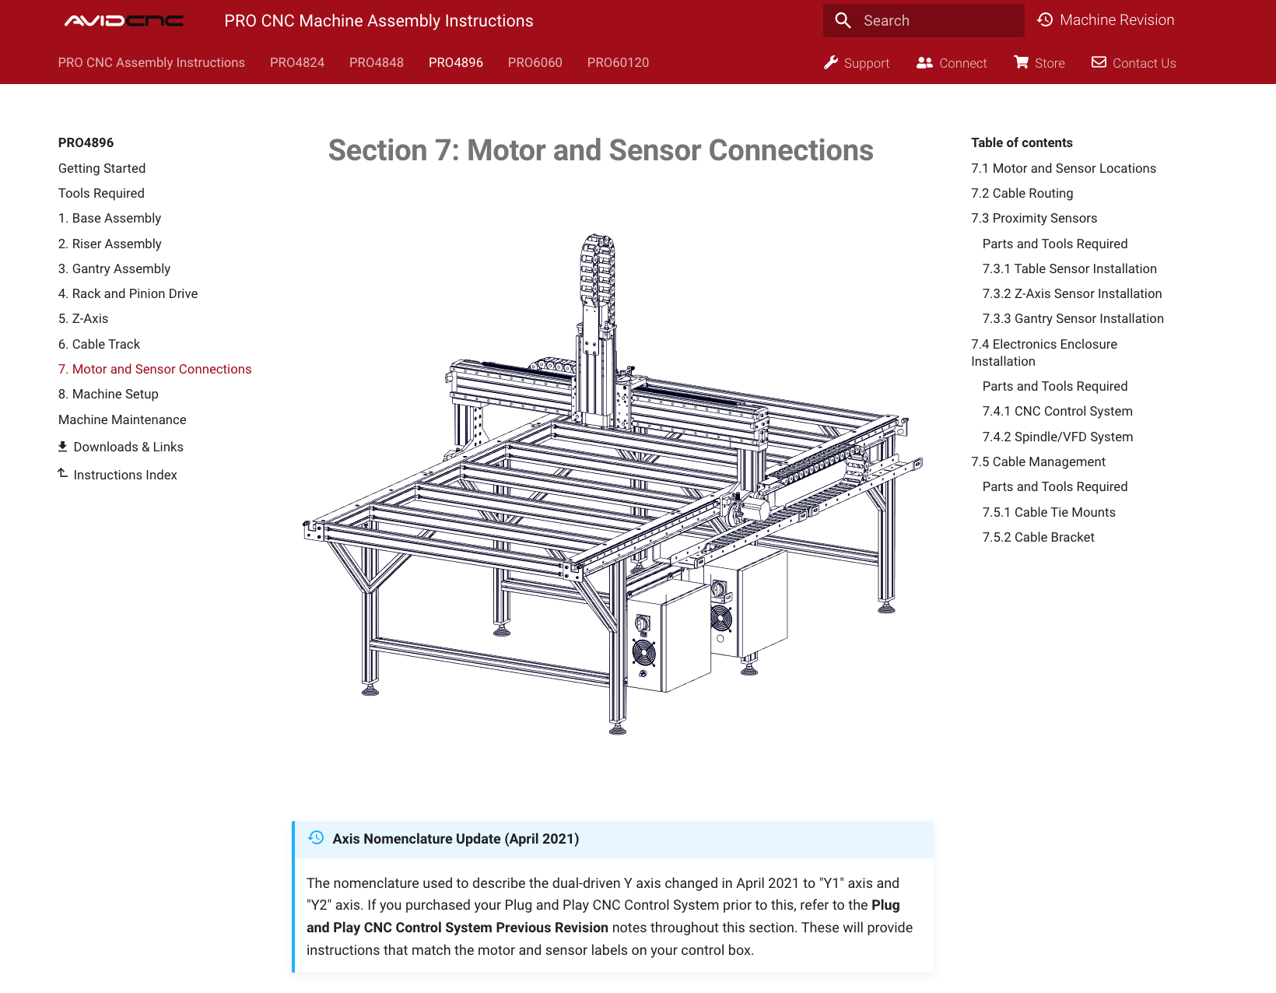Screen dimensions: 1276x993
Task: Click the Support wrench icon
Action: (x=831, y=62)
